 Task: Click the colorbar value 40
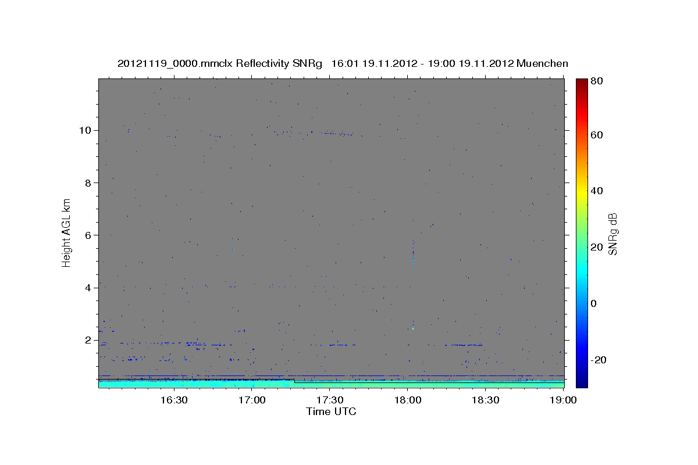point(596,191)
